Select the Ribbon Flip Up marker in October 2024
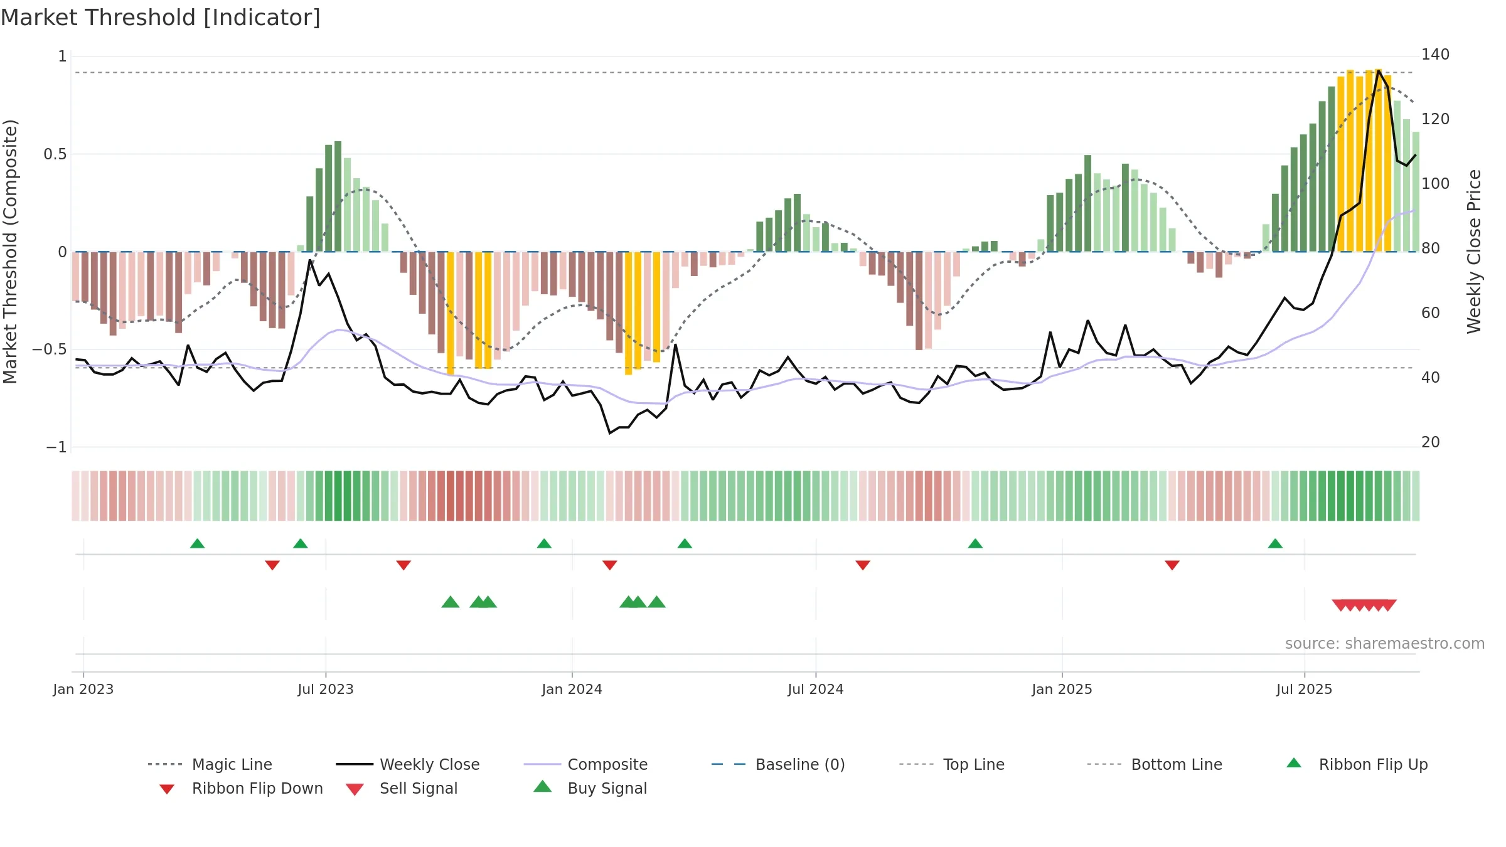This screenshot has width=1506, height=847. (x=975, y=543)
